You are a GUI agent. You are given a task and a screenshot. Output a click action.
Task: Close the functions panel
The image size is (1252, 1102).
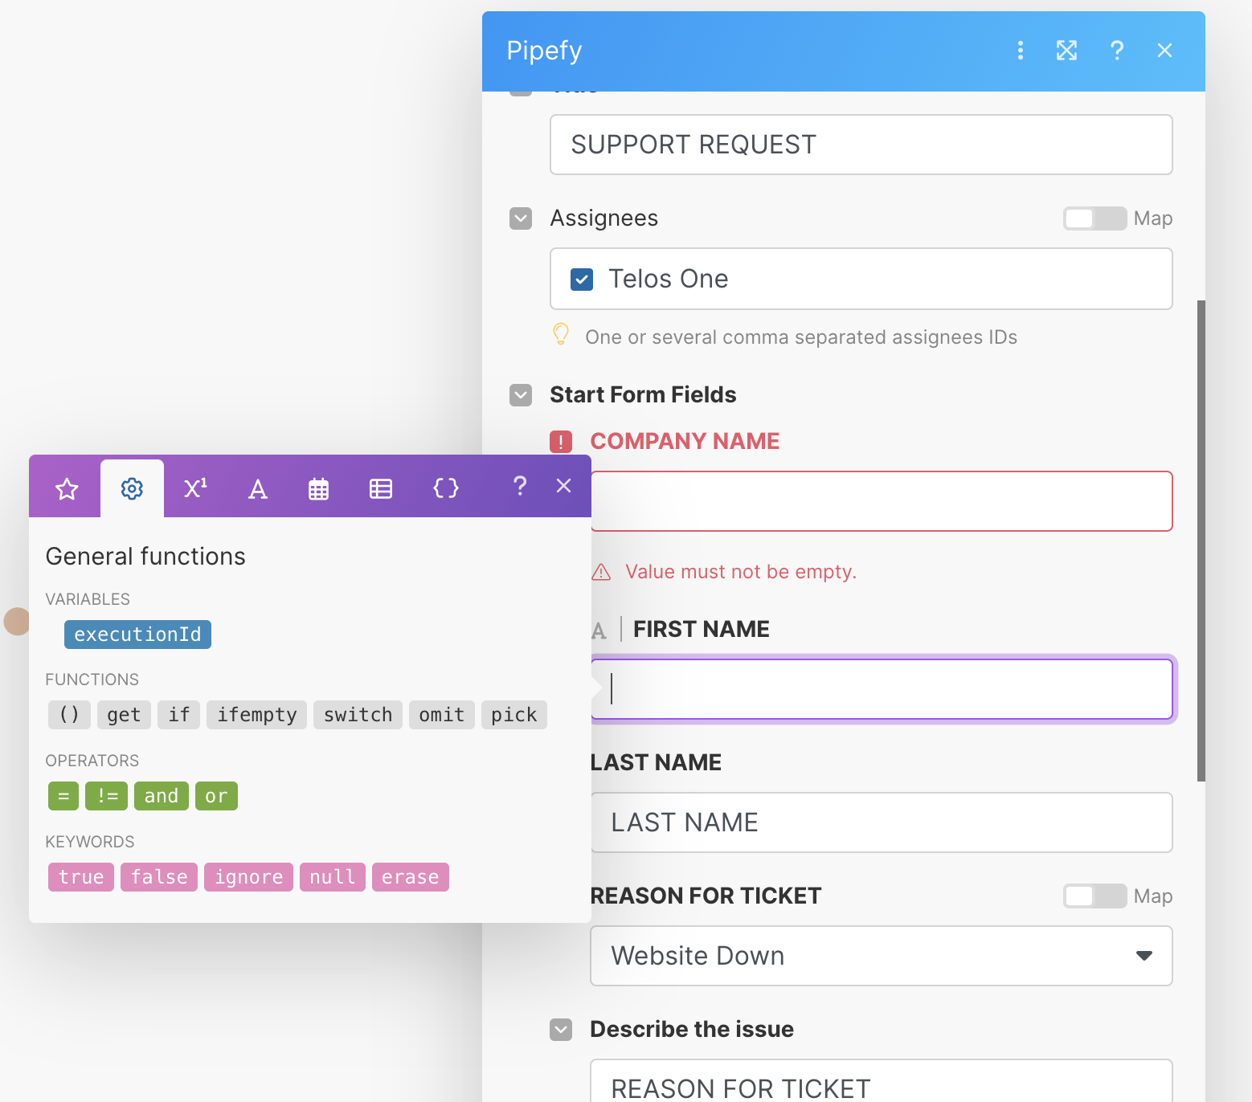(564, 486)
